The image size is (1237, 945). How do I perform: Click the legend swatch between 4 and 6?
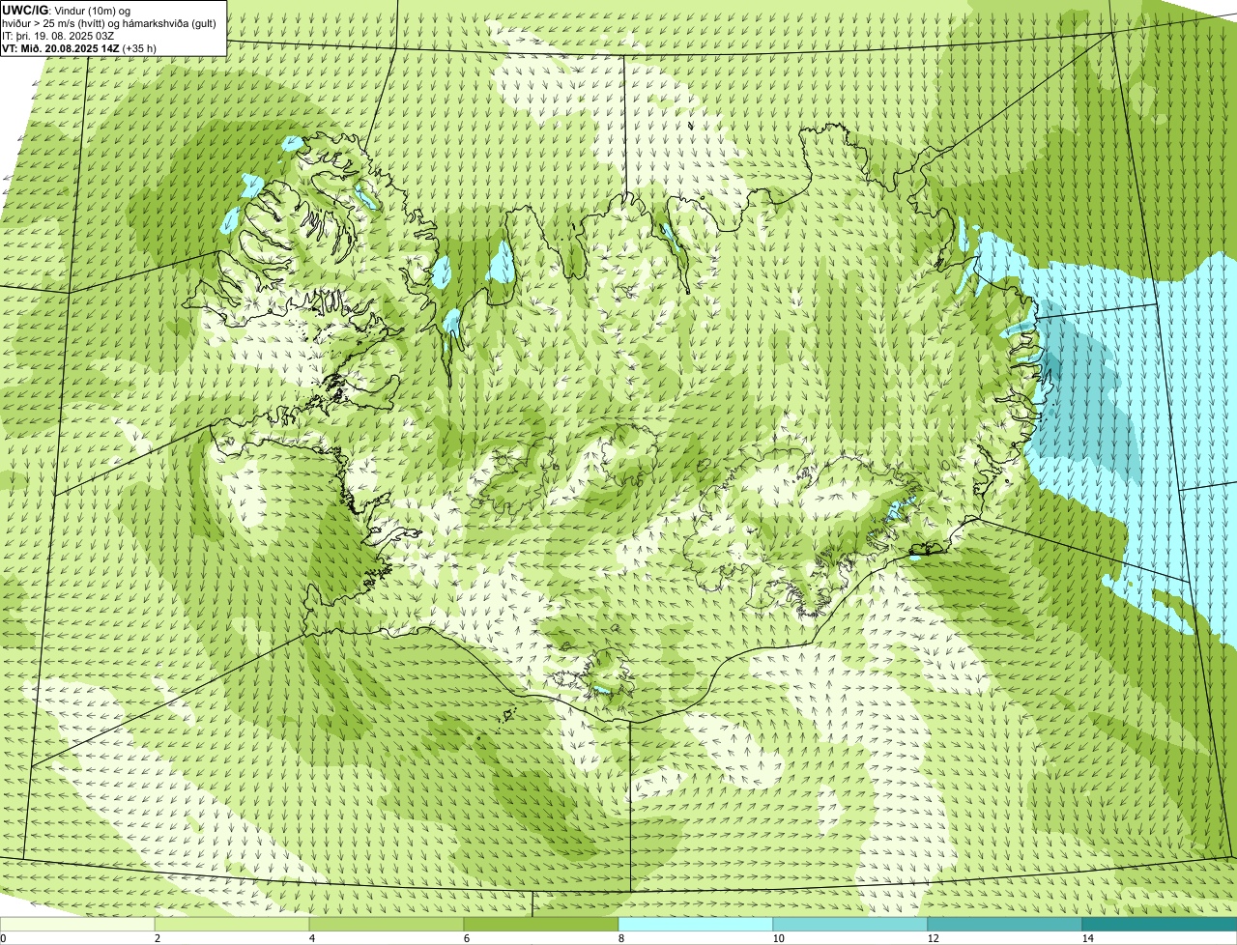click(x=387, y=925)
